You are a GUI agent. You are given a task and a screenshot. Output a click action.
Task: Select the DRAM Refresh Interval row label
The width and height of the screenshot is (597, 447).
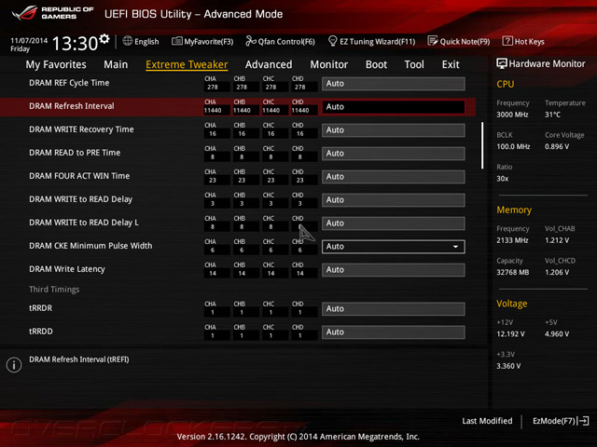[71, 106]
